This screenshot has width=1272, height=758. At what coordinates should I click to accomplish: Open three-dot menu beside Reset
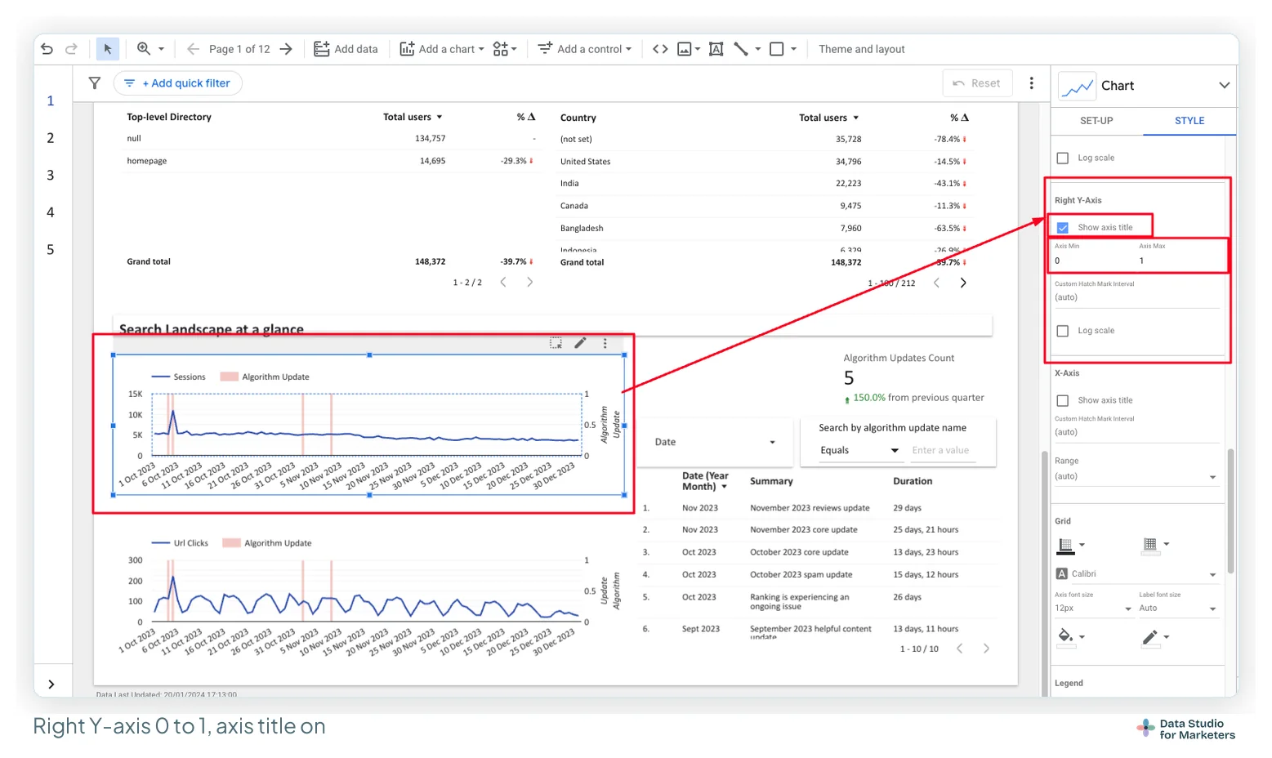click(x=1031, y=83)
